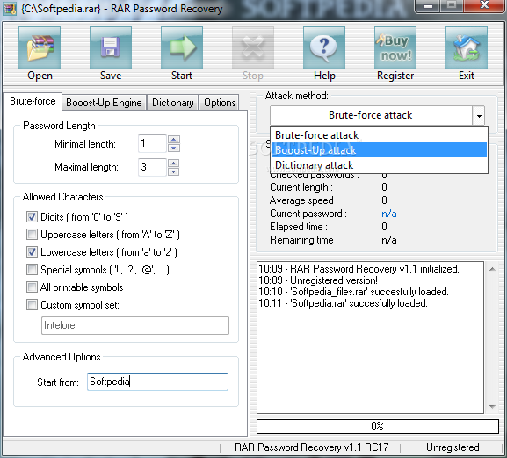Exit the program using the house icon
The width and height of the screenshot is (507, 458).
pos(467,47)
